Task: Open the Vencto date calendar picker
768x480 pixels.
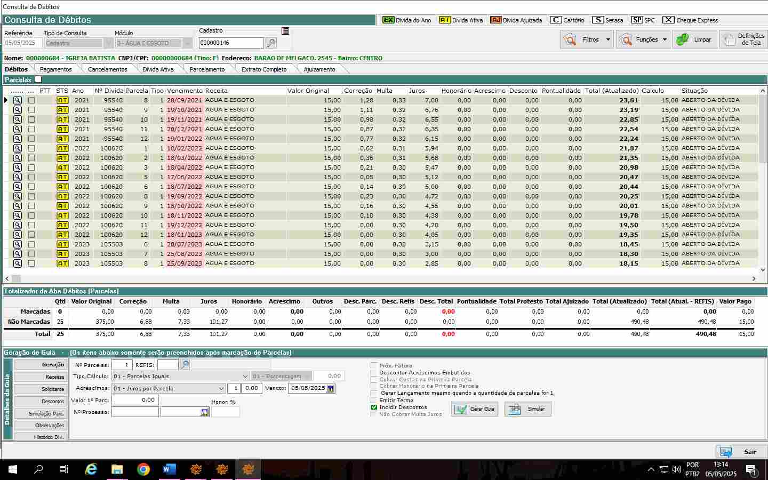Action: 331,388
